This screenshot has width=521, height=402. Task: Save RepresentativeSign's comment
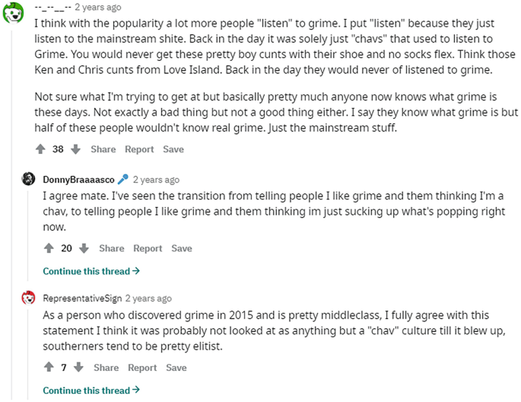176,368
